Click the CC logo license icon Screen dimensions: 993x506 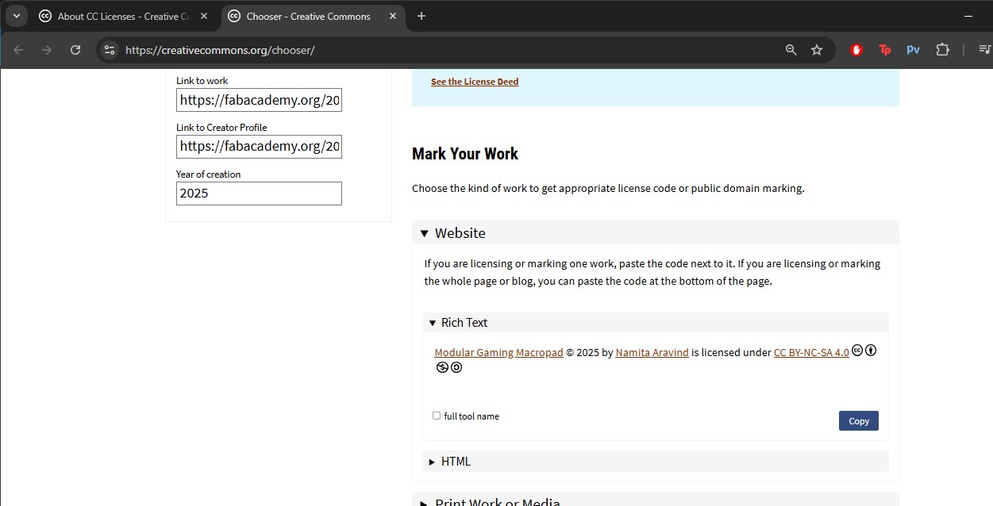(857, 351)
